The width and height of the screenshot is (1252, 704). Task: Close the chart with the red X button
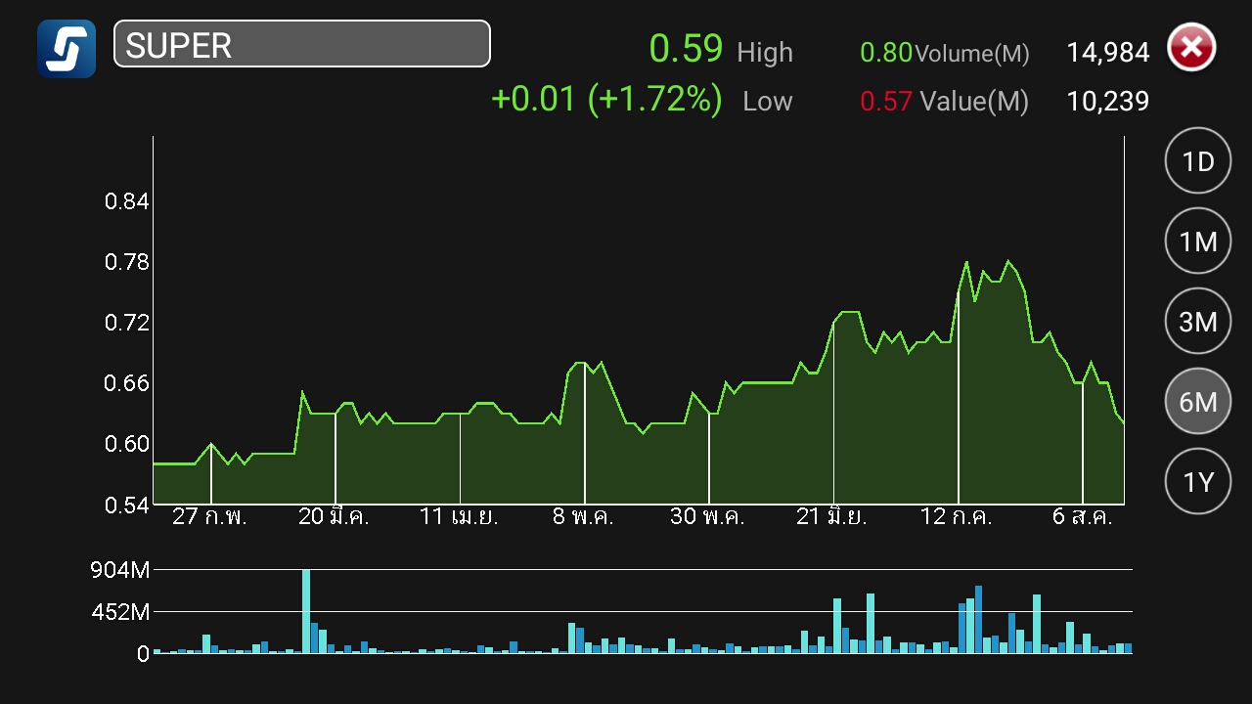1191,47
